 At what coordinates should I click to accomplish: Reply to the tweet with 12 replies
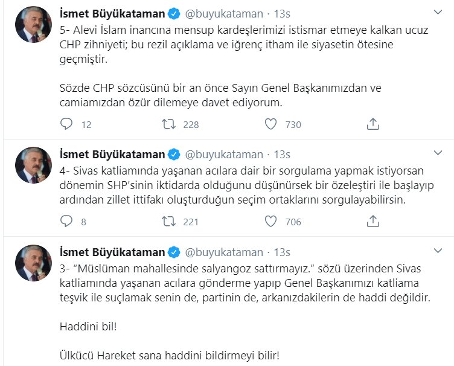[x=66, y=124]
